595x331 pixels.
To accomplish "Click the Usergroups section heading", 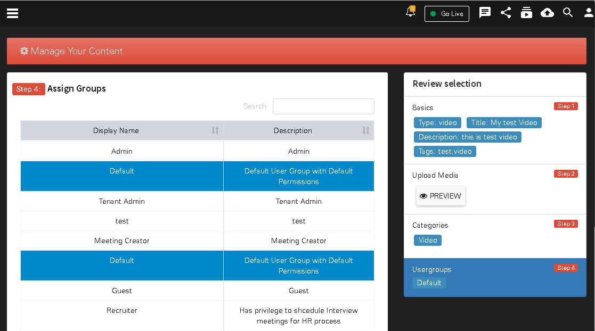I will tap(431, 270).
